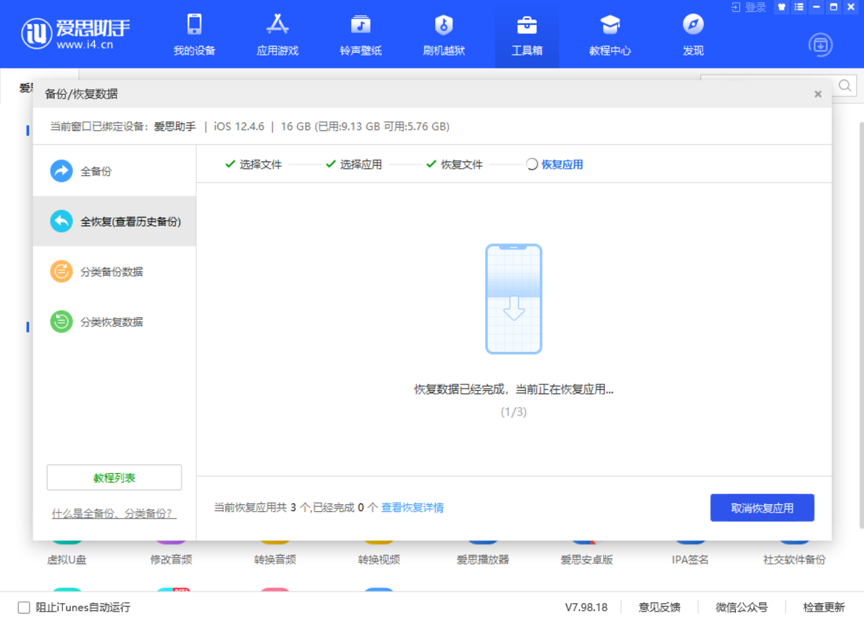Click the 分类备份数据 sidebar icon
Screen dimensions: 864x622
[61, 272]
